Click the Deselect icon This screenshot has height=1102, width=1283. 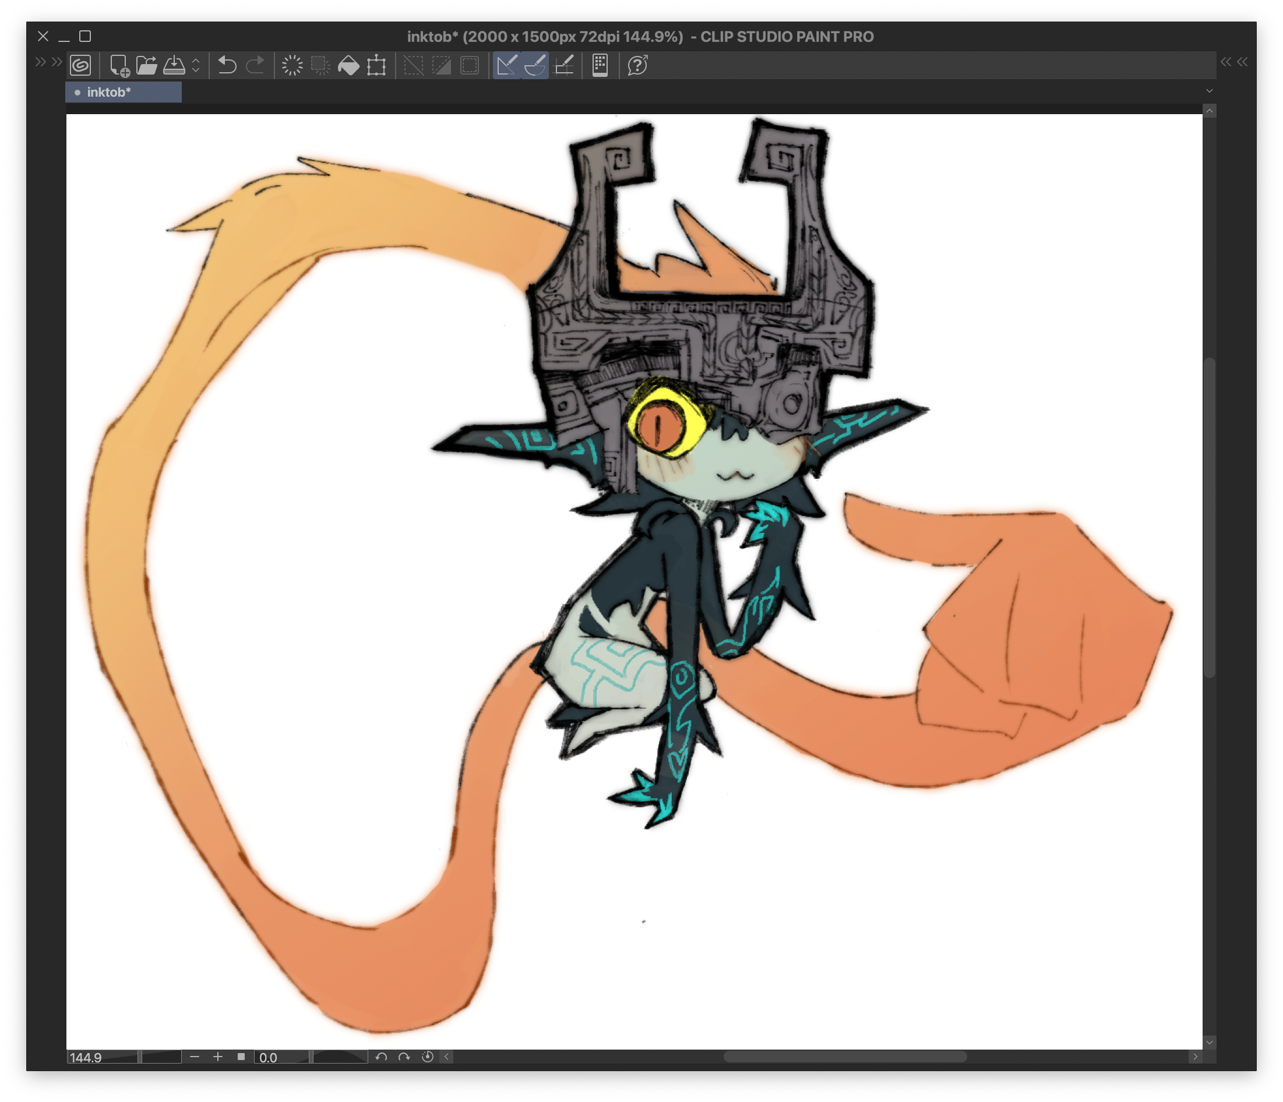(414, 65)
